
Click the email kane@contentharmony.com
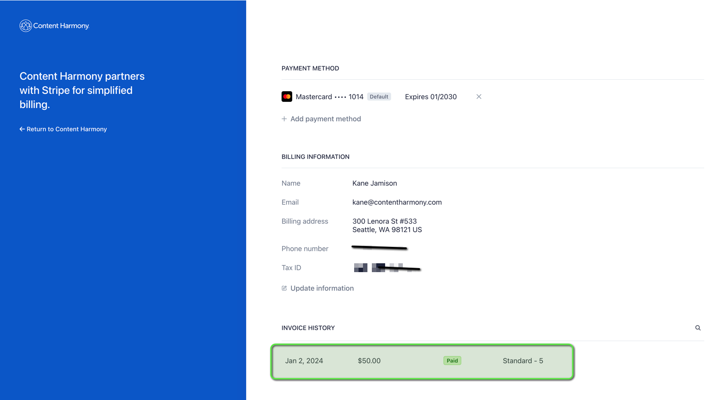[x=397, y=202]
